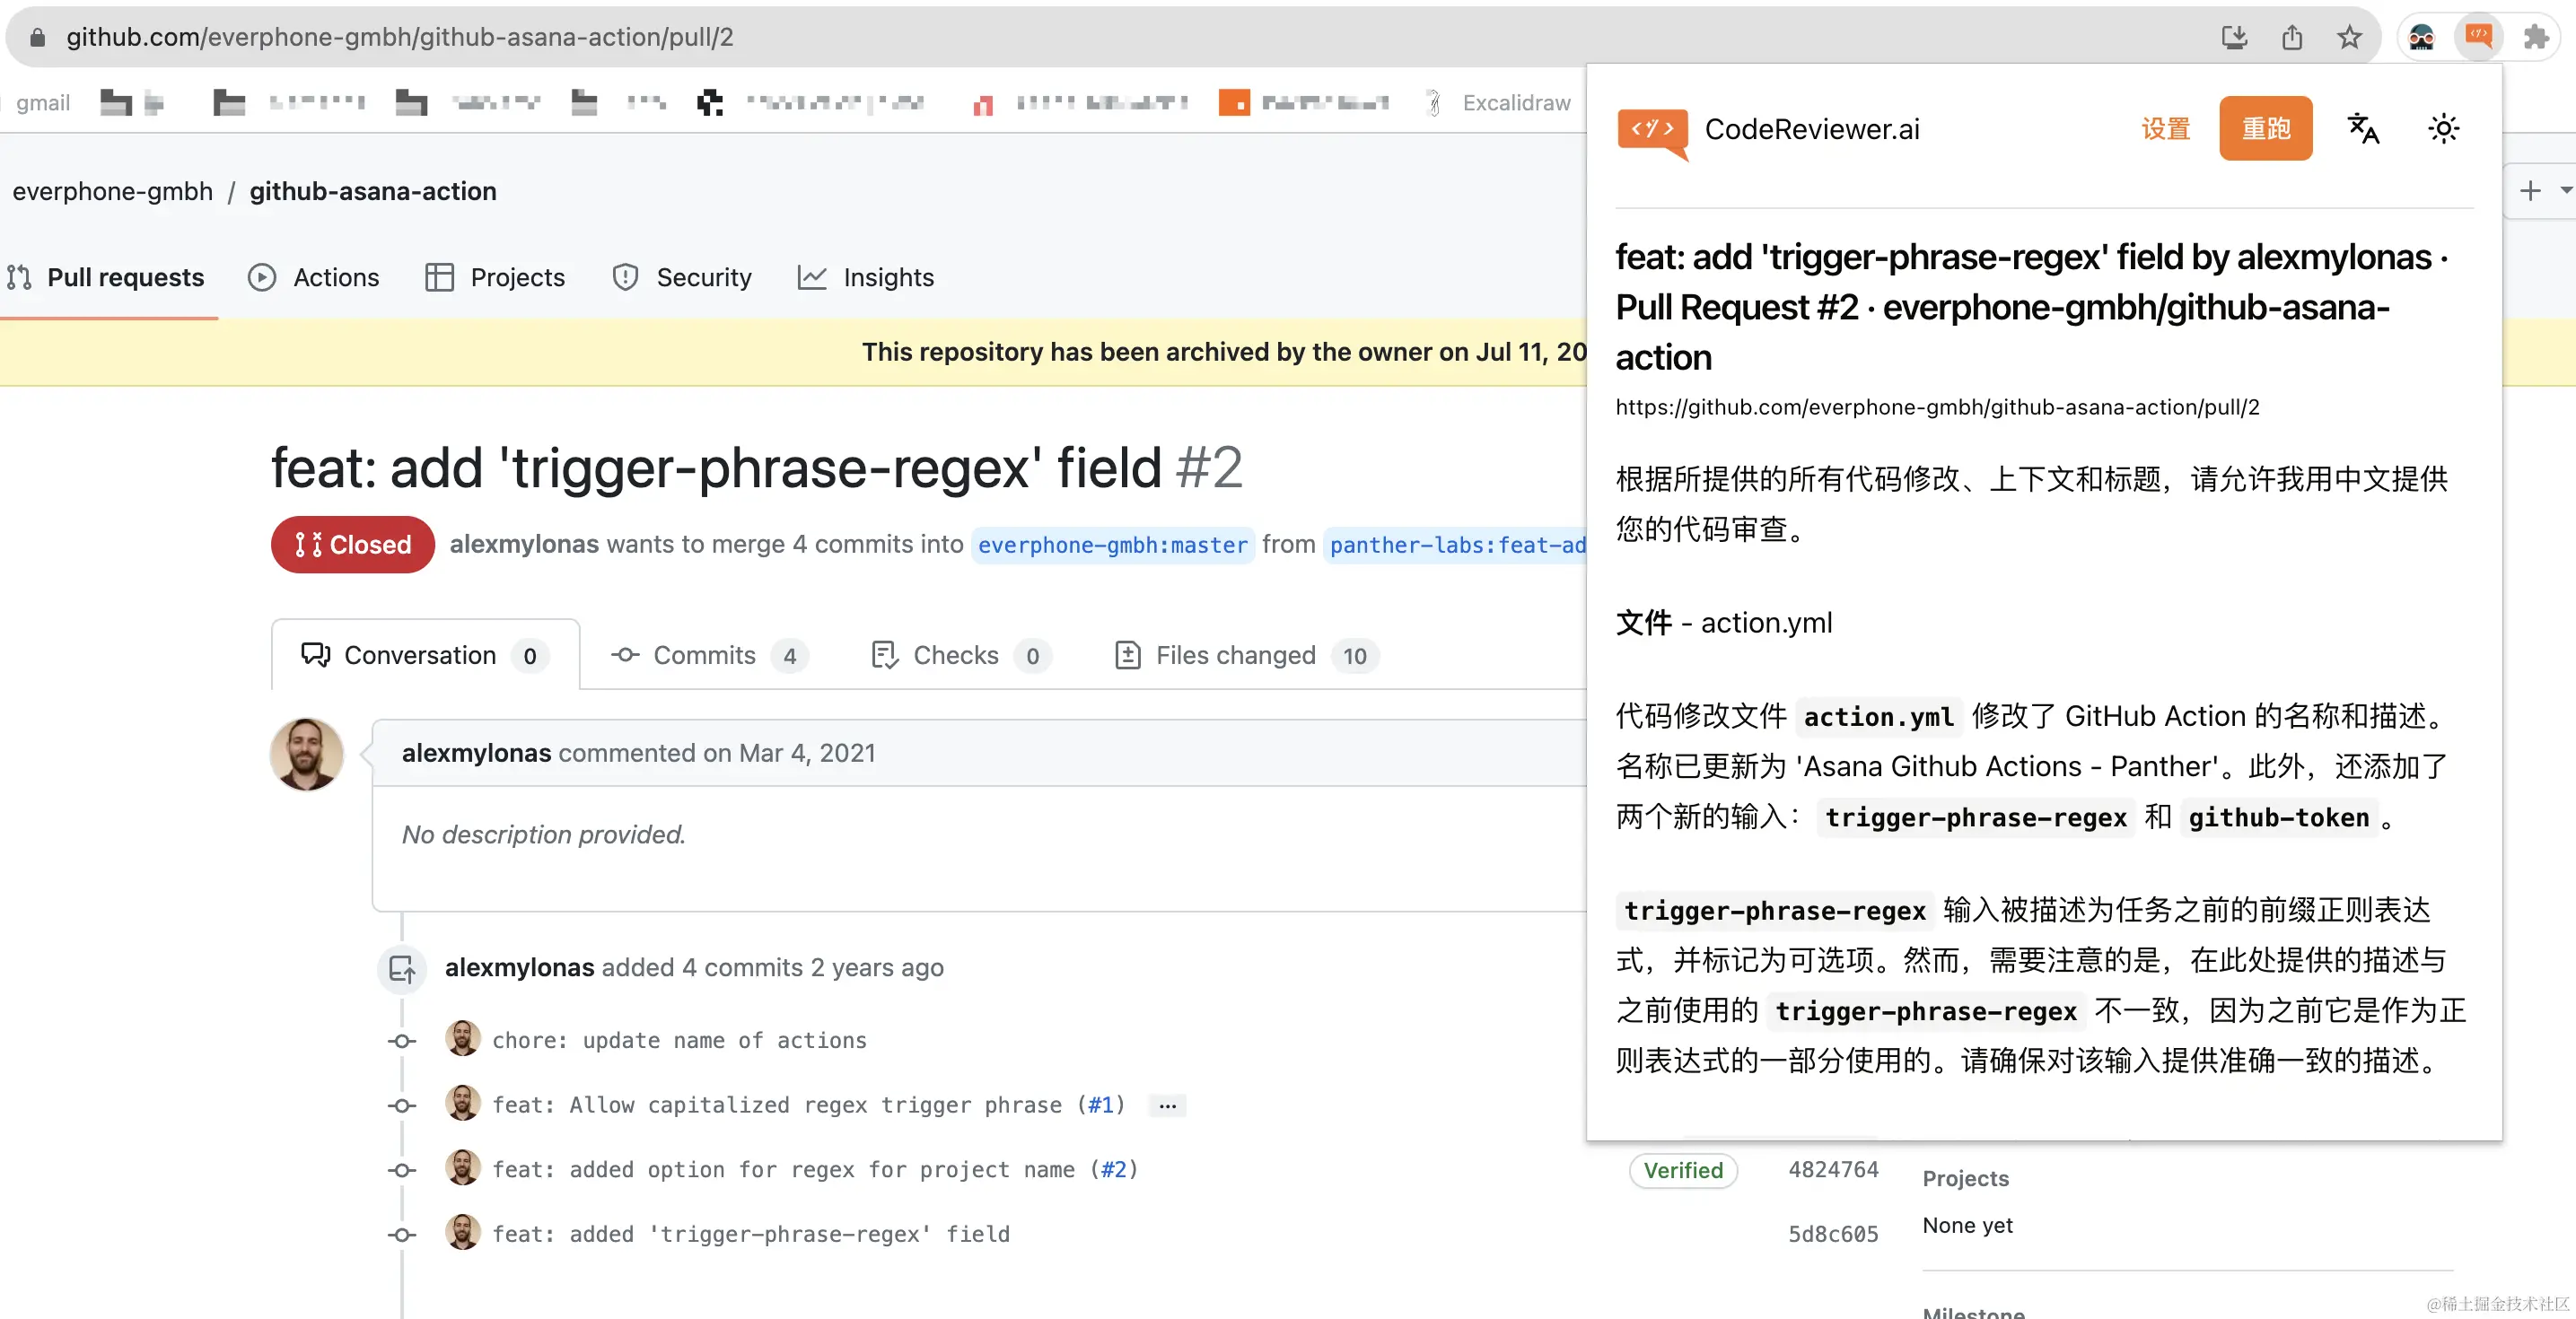Go to everphone-gmbh organization
This screenshot has height=1319, width=2576.
pyautogui.click(x=113, y=191)
